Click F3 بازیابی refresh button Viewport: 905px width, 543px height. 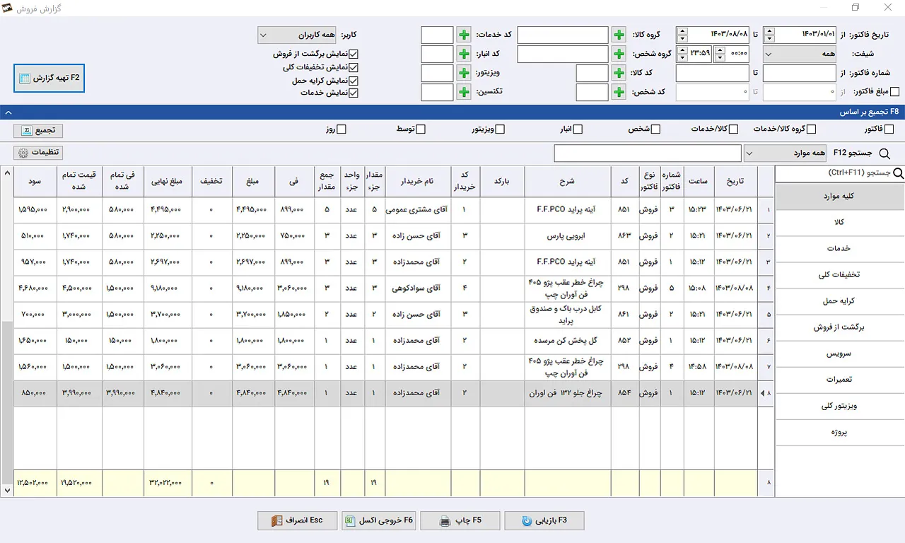tap(544, 520)
